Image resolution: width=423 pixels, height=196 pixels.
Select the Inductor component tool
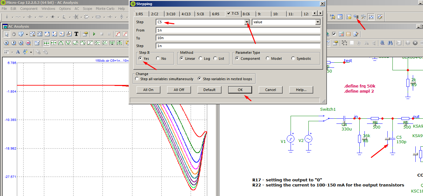pos(41,17)
